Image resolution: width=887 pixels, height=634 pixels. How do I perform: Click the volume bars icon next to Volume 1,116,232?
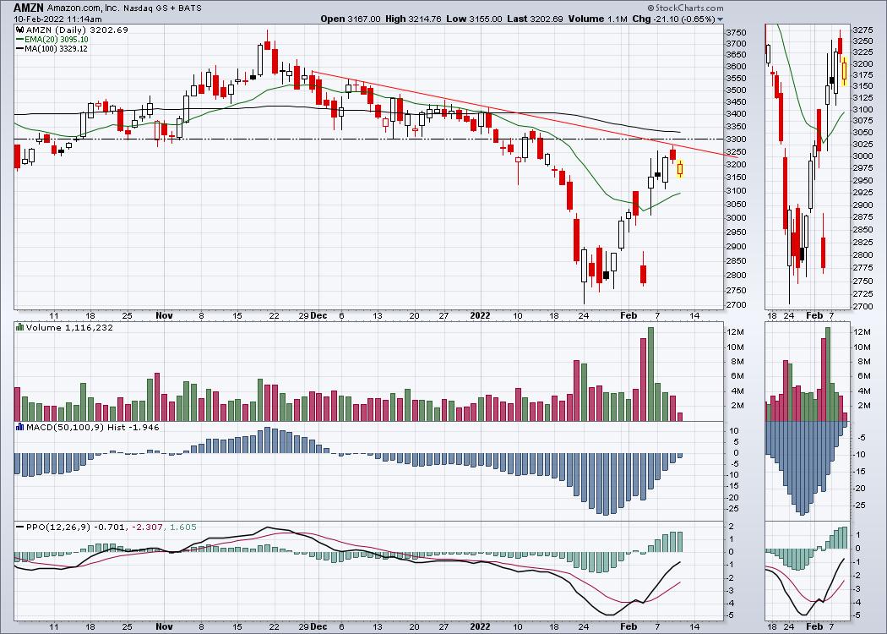pyautogui.click(x=19, y=327)
